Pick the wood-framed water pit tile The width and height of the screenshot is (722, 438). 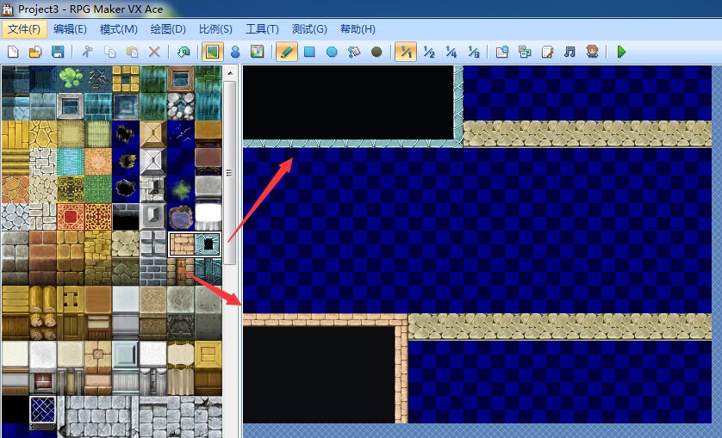[181, 78]
